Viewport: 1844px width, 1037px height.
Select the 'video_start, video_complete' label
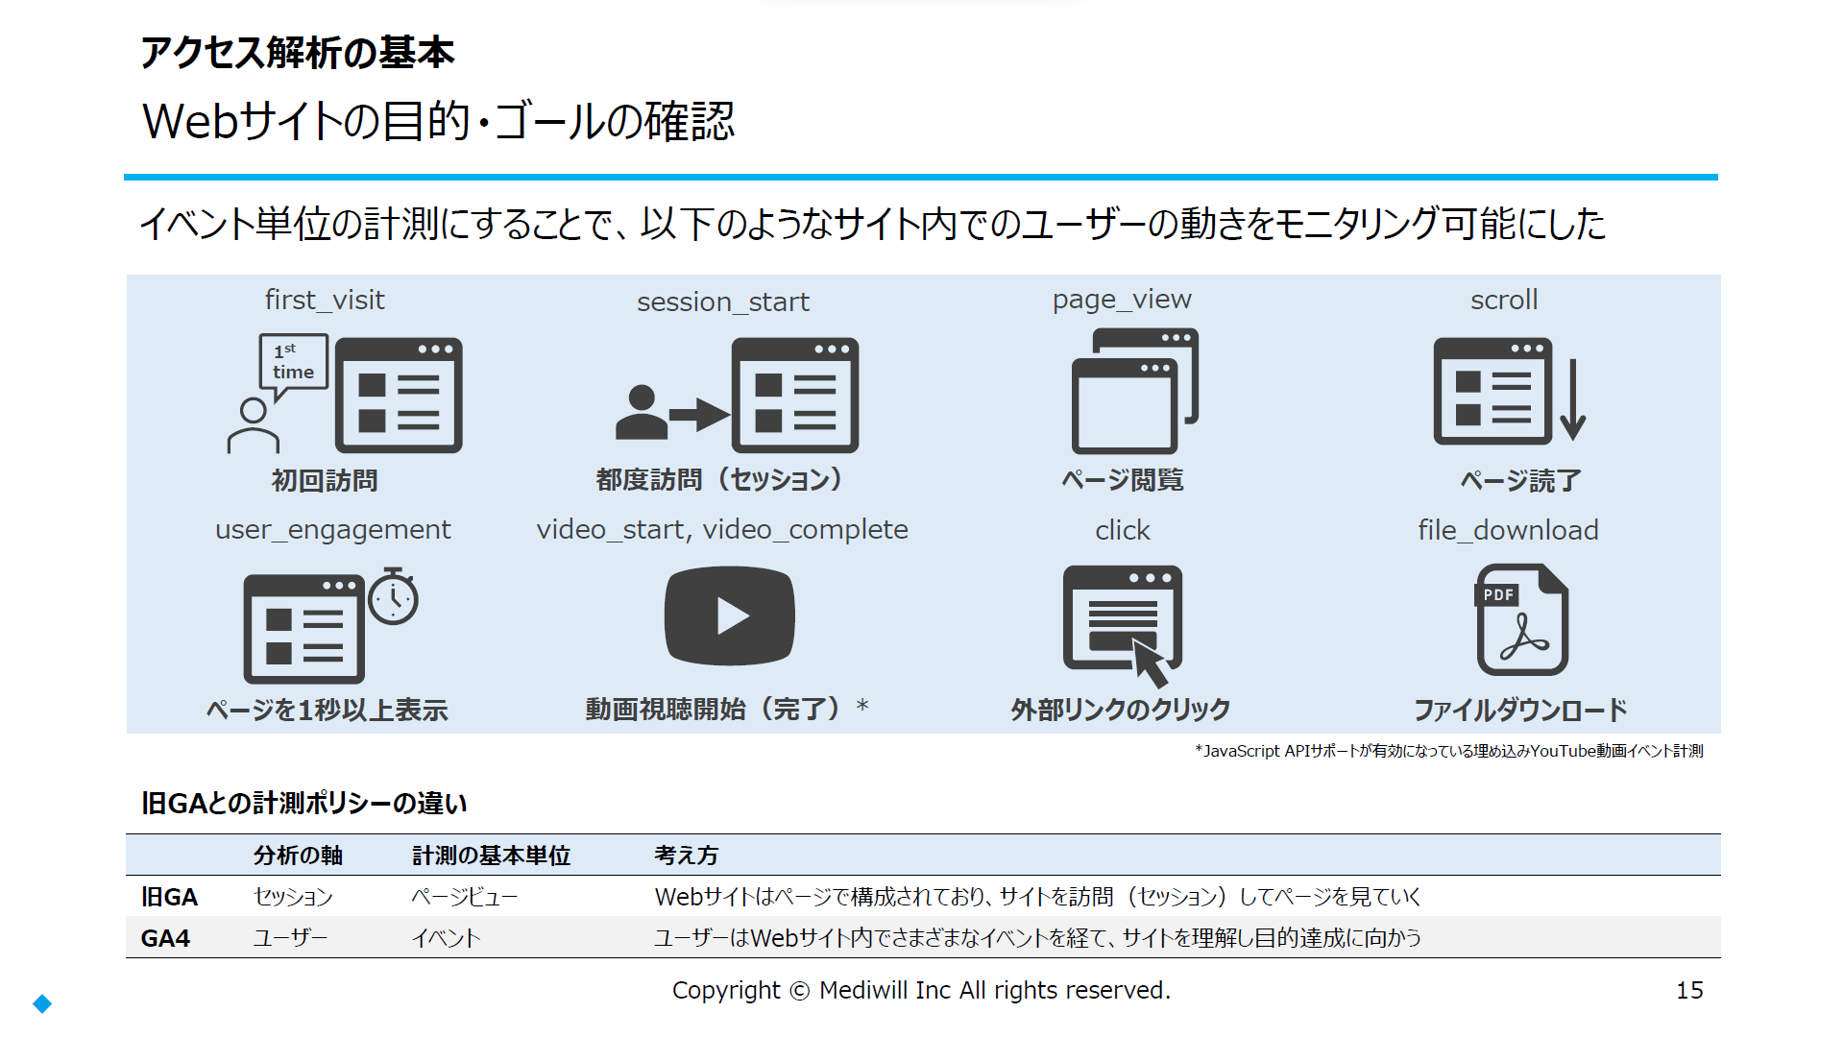pos(722,530)
